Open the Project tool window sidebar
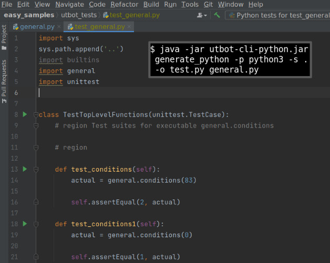This screenshot has width=330, height=263. click(4, 37)
